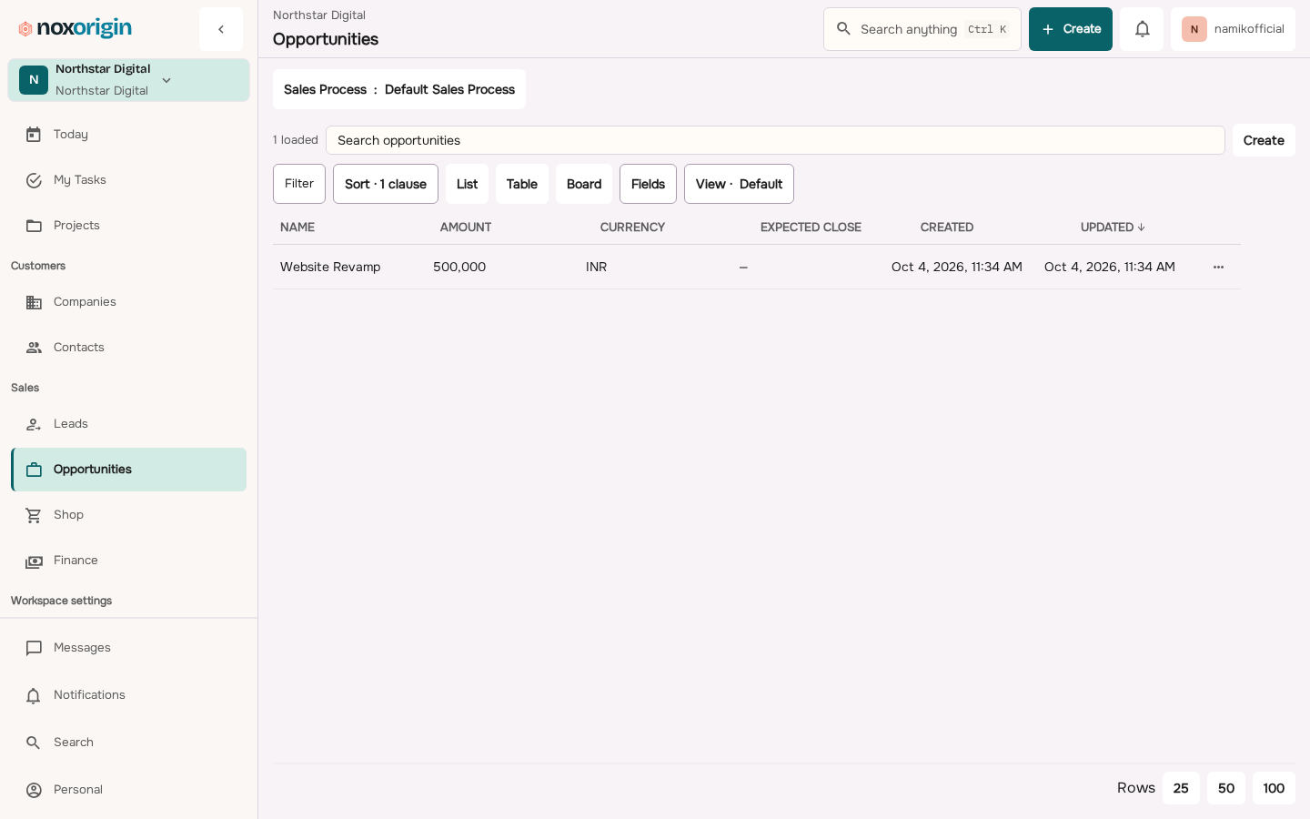Click the sidebar Search magnifier icon
The image size is (1310, 819).
click(34, 743)
